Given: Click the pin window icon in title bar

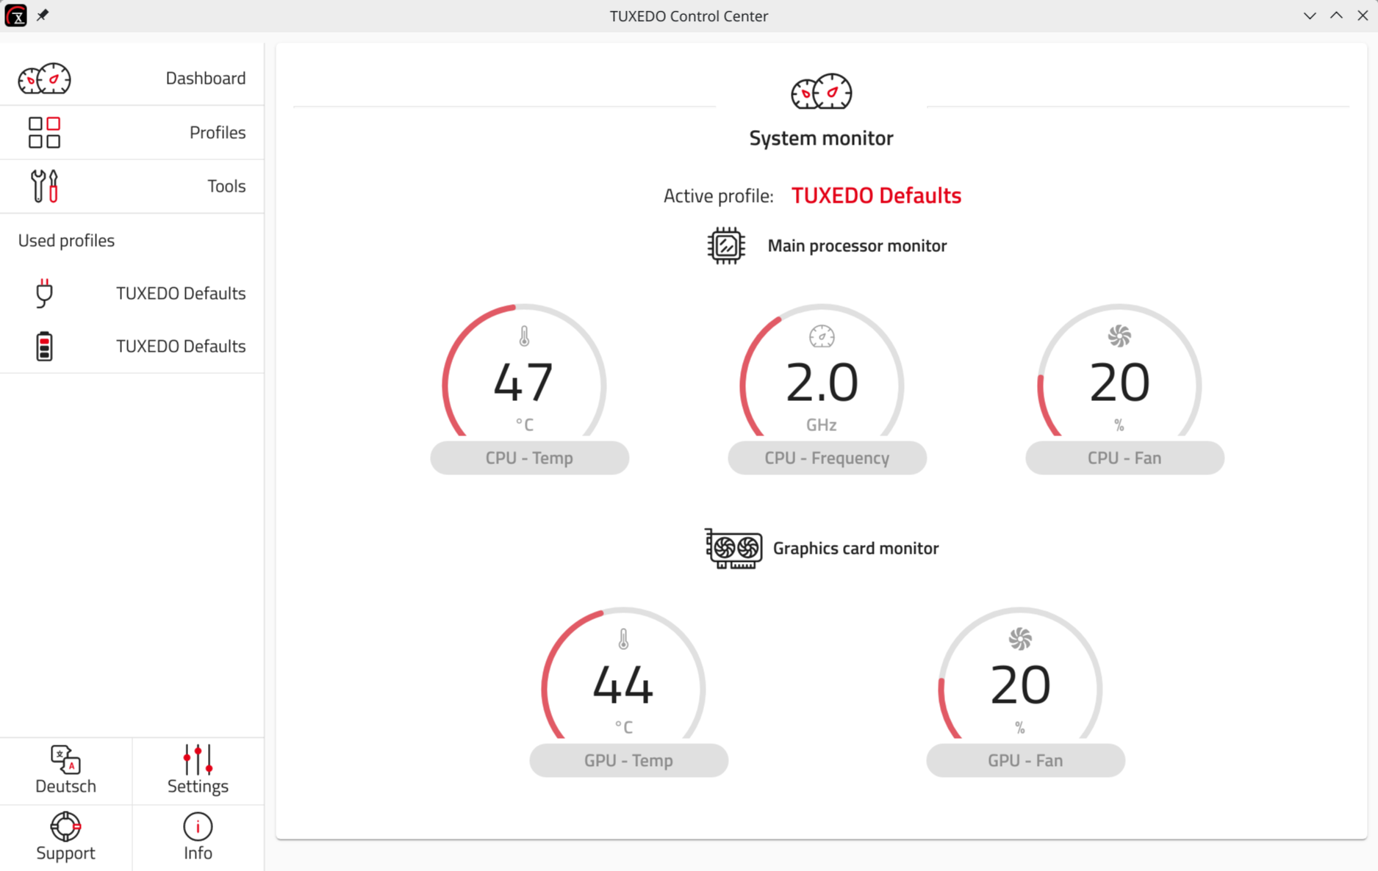Looking at the screenshot, I should (43, 15).
